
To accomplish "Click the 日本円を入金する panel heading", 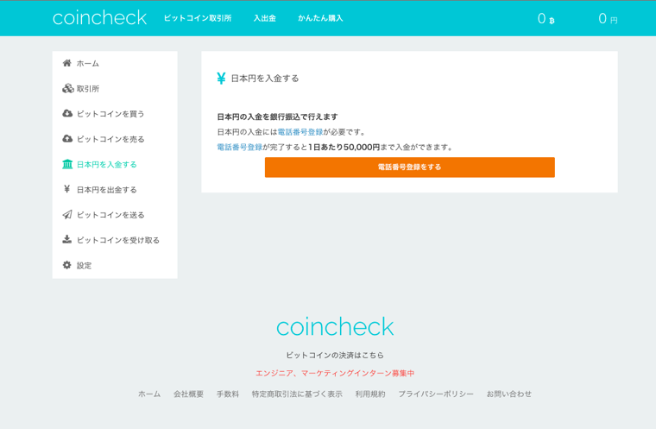I will point(265,79).
